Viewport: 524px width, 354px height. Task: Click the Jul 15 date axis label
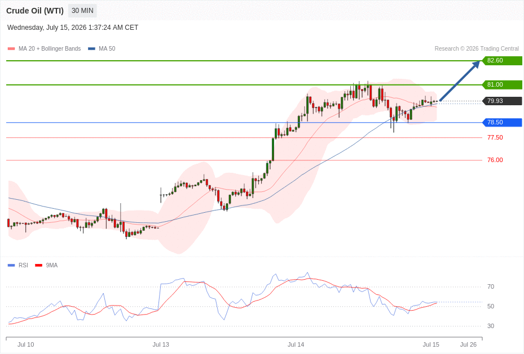(x=431, y=344)
